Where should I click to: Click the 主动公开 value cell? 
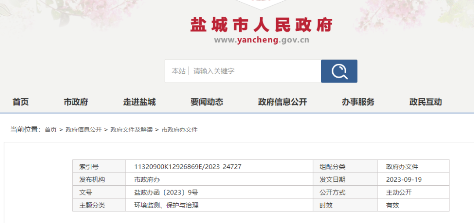pos(413,192)
